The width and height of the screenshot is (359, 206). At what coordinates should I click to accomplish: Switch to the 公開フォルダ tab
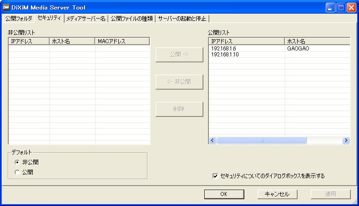click(x=19, y=19)
